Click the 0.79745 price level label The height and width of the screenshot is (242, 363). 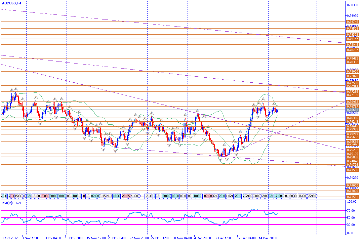pyautogui.click(x=353, y=22)
